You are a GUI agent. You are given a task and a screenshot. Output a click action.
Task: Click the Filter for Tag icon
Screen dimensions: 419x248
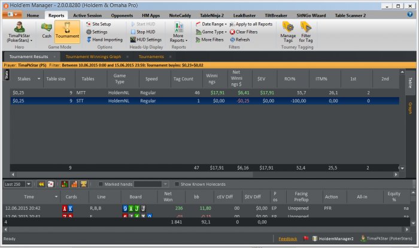(x=306, y=31)
